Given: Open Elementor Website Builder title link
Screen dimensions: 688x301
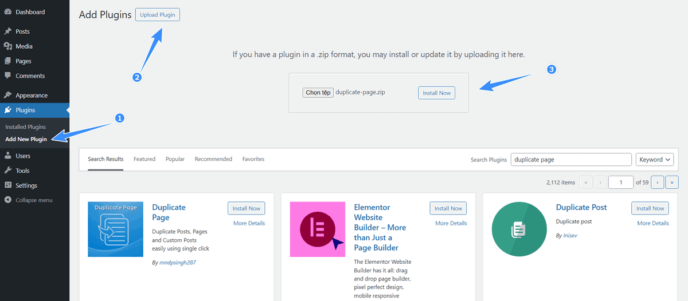Looking at the screenshot, I should (x=380, y=227).
